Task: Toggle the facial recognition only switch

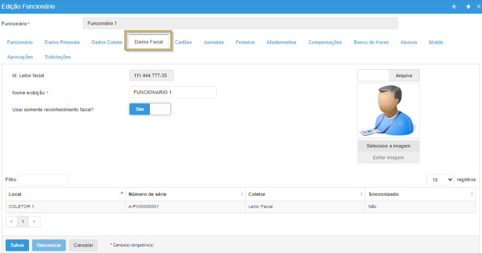Action: pos(150,109)
